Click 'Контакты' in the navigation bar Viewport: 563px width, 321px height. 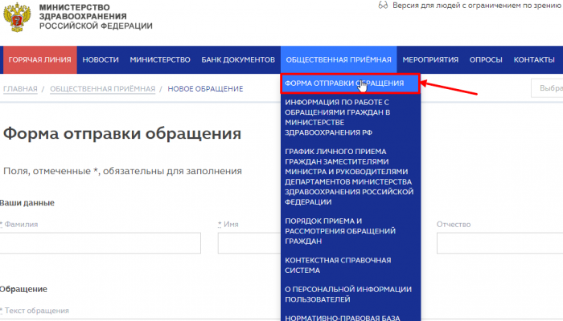pyautogui.click(x=533, y=60)
